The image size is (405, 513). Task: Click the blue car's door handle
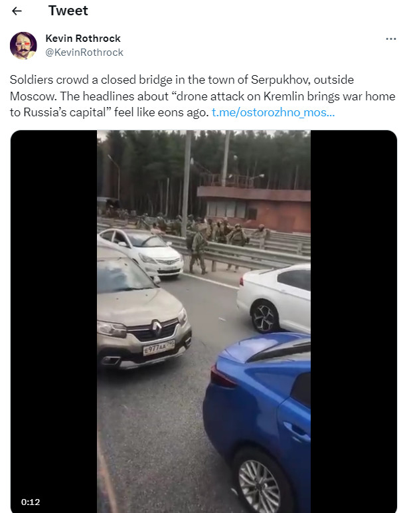(296, 431)
